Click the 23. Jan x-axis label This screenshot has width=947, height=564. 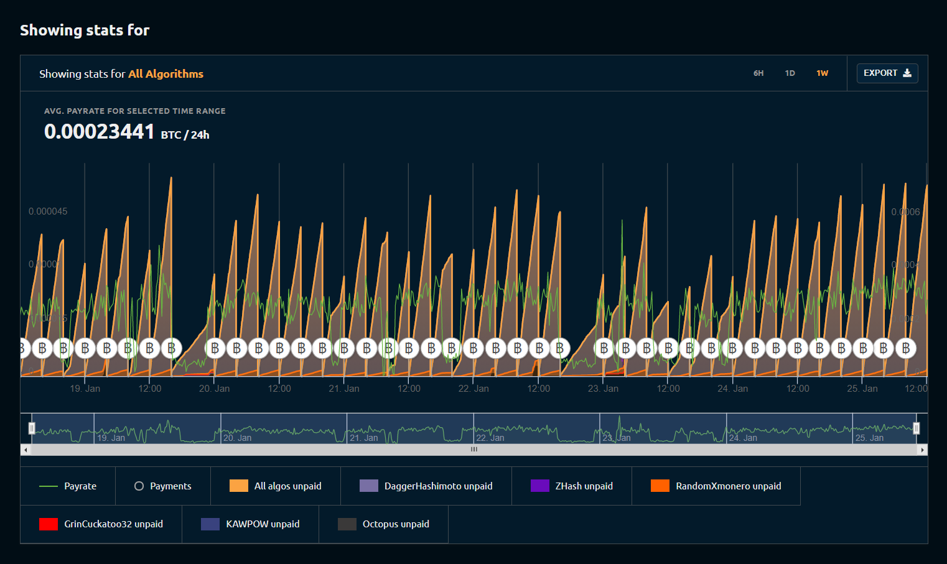coord(603,389)
